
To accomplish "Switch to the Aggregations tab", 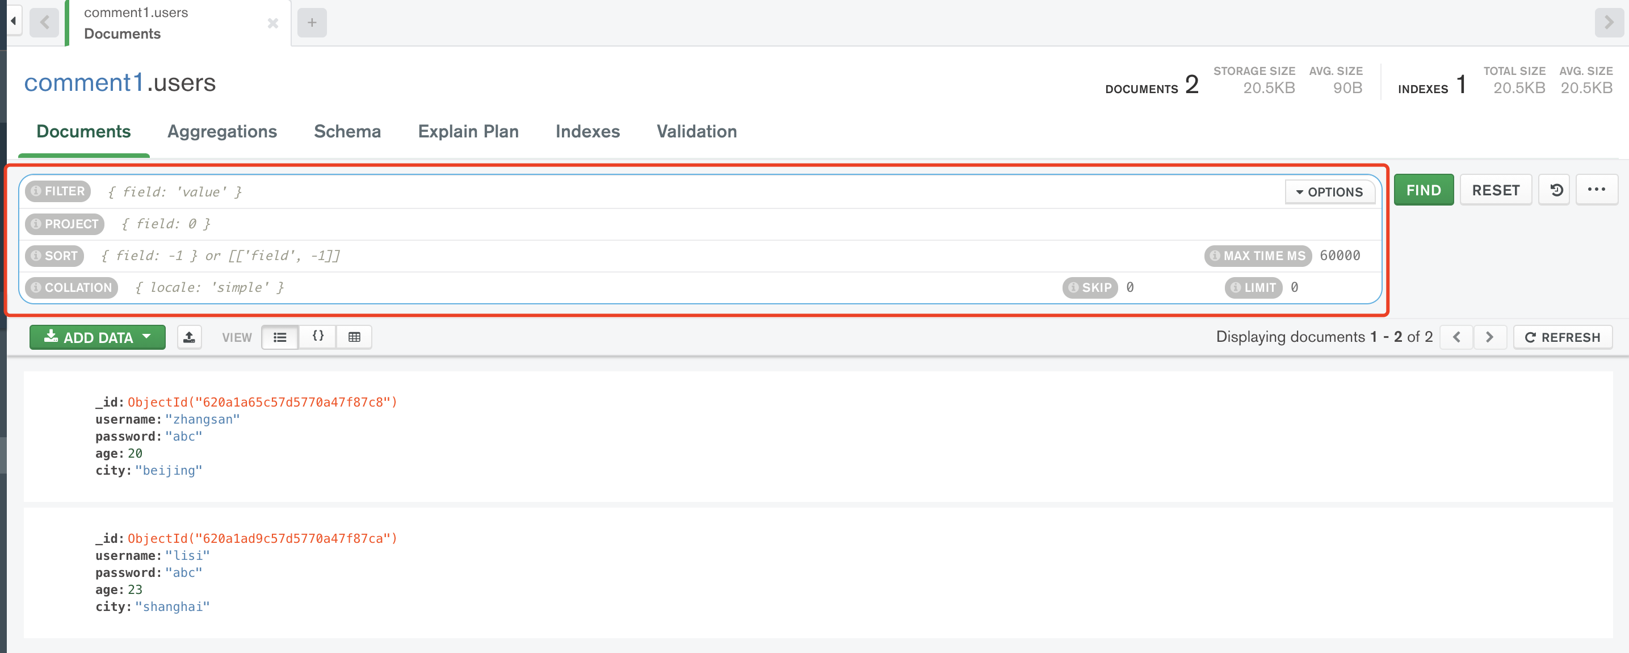I will point(222,132).
